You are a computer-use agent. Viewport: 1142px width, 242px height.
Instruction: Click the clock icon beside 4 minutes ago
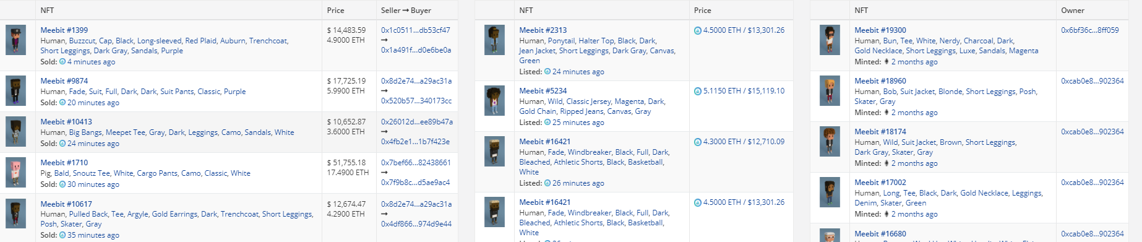pos(62,62)
